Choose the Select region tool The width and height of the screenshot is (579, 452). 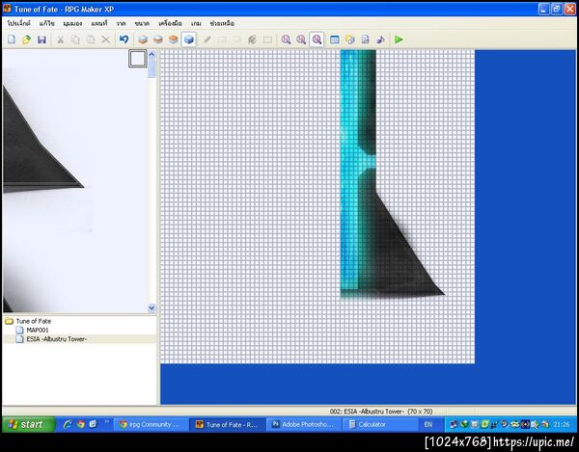pos(267,40)
